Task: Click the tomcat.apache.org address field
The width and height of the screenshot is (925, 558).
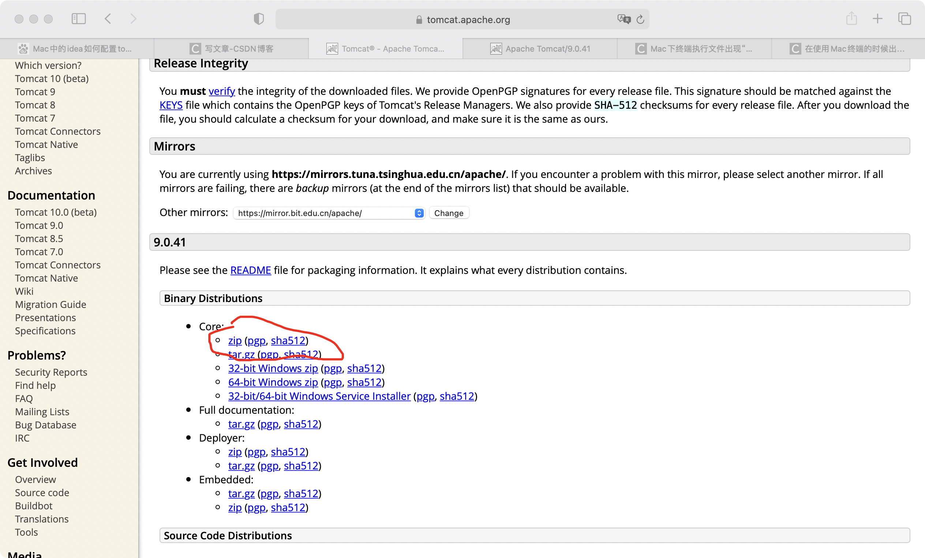Action: 462,19
